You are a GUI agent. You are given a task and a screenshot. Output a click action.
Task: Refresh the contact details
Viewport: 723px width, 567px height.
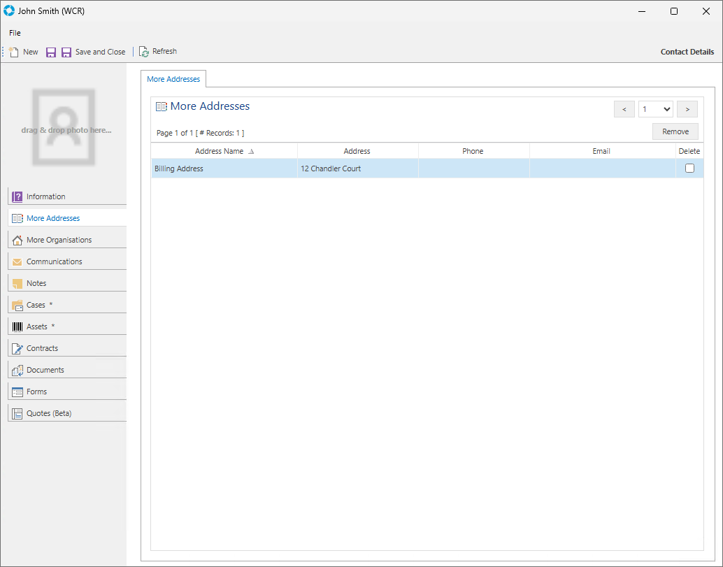(x=158, y=52)
